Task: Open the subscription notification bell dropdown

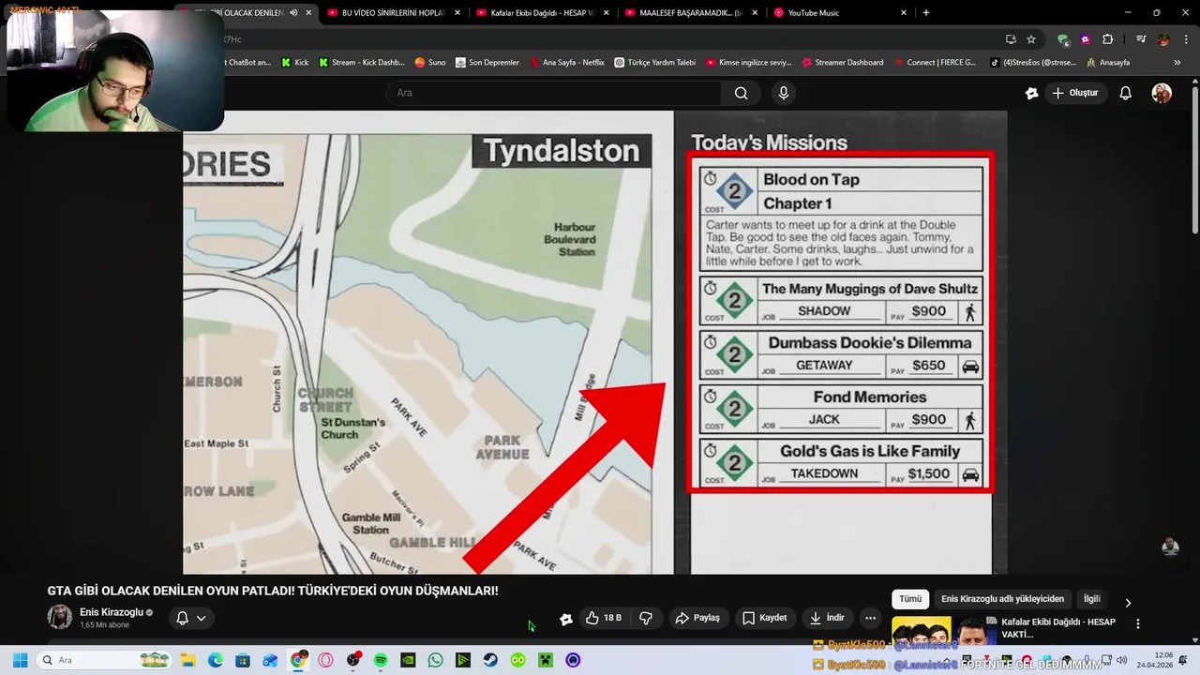Action: coord(191,618)
